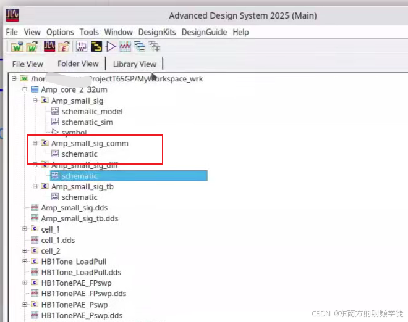Click the Amp_small_sig_tb cell icon
408x322 pixels.
click(45, 186)
